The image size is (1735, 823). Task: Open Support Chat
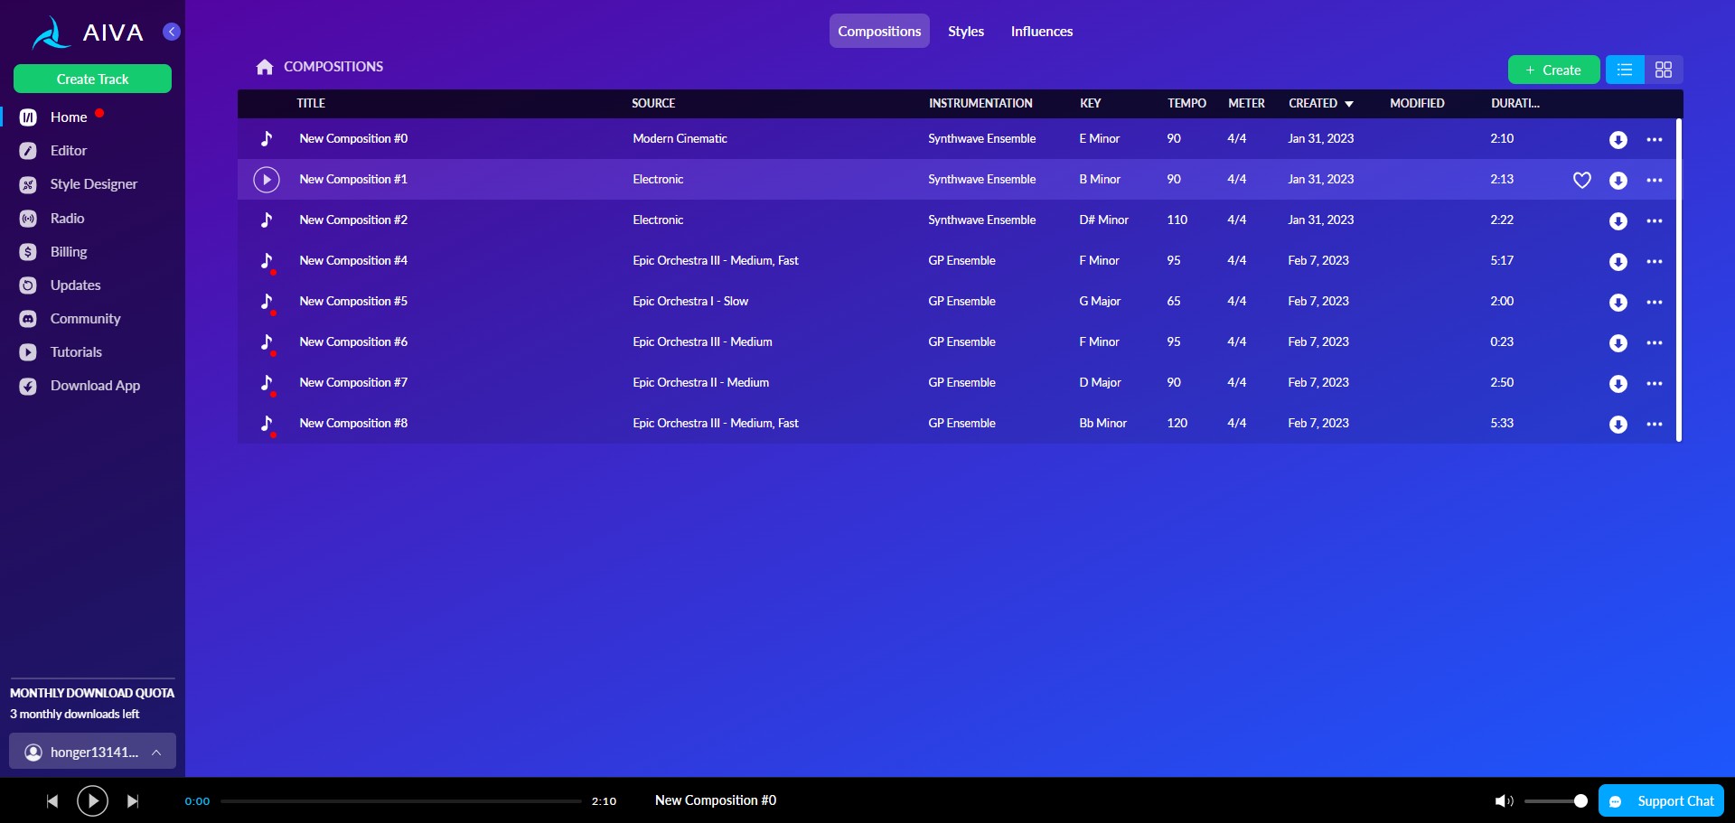click(x=1661, y=800)
